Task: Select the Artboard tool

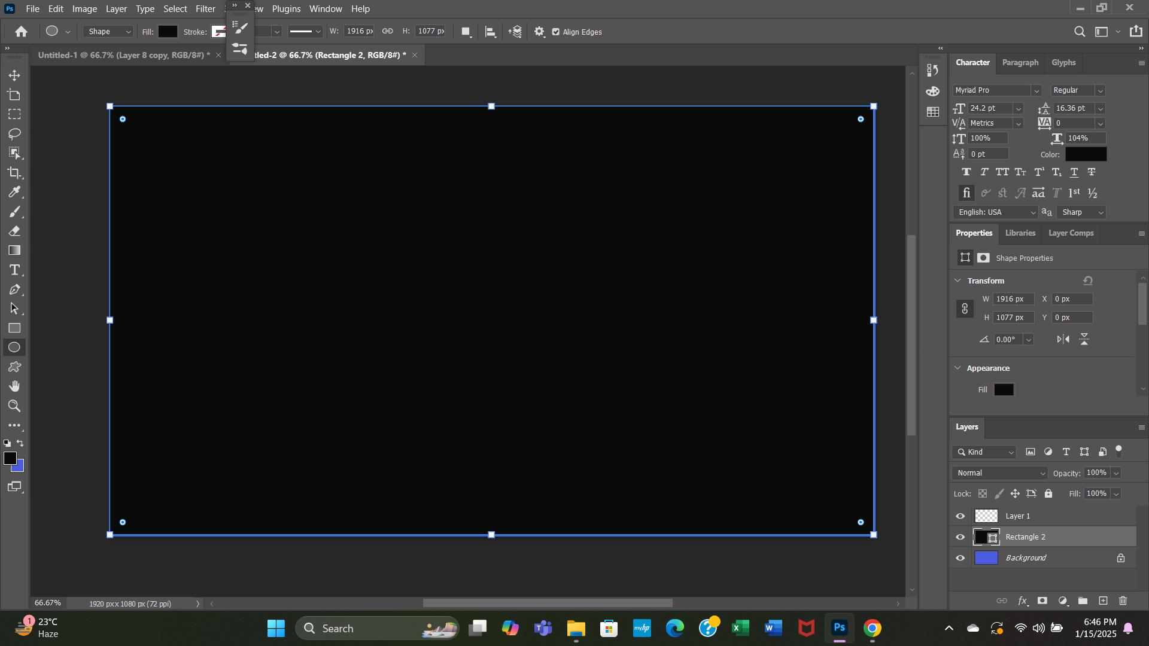Action: [14, 95]
